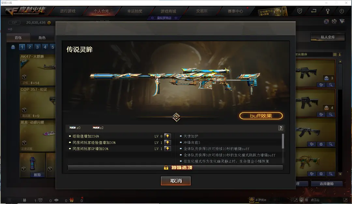Image resolution: width=352 pixels, height=204 pixels.
Task: Select the 角色 tab
Action: [x=42, y=38]
